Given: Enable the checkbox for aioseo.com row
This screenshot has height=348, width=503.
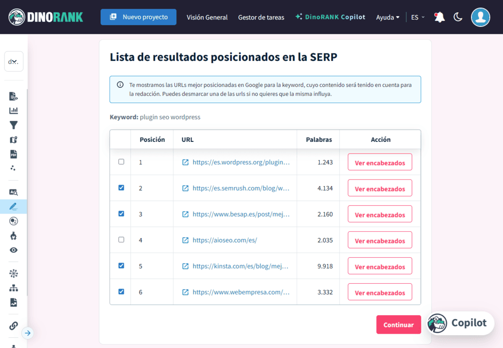Looking at the screenshot, I should [120, 240].
